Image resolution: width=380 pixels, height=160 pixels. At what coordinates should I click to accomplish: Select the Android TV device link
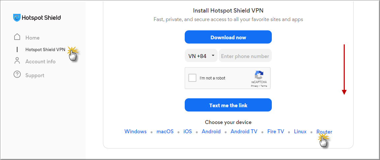[244, 131]
